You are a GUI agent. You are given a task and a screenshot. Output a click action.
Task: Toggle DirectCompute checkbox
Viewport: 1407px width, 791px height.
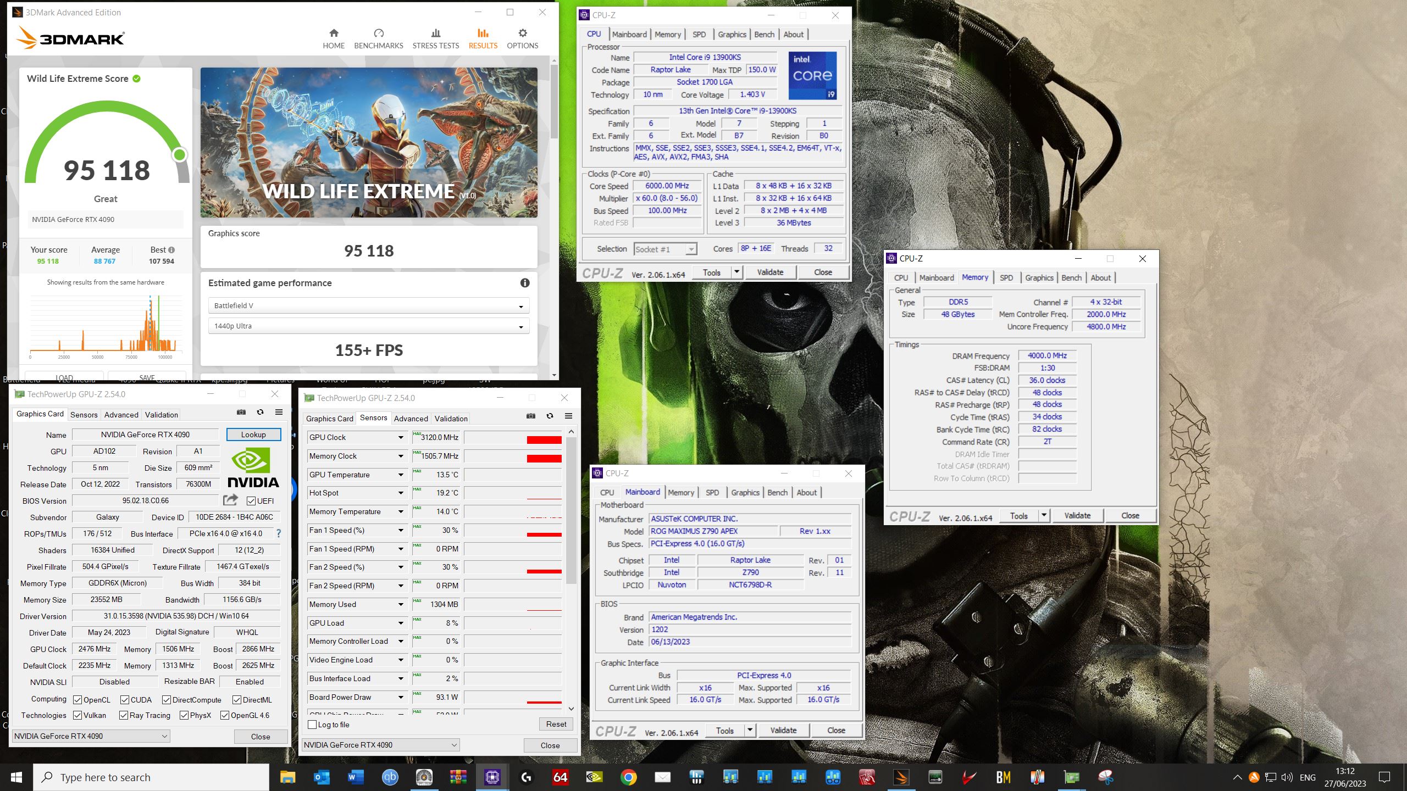click(x=167, y=700)
